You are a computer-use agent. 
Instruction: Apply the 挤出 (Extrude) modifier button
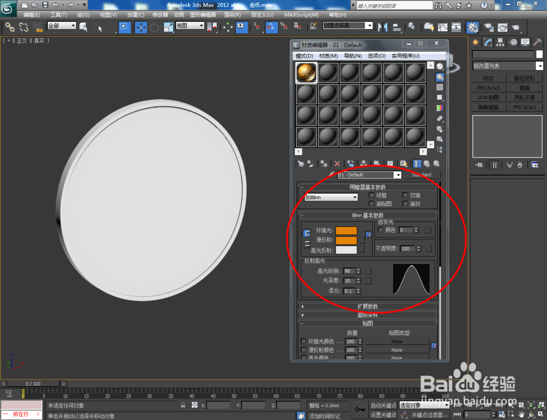(x=488, y=78)
